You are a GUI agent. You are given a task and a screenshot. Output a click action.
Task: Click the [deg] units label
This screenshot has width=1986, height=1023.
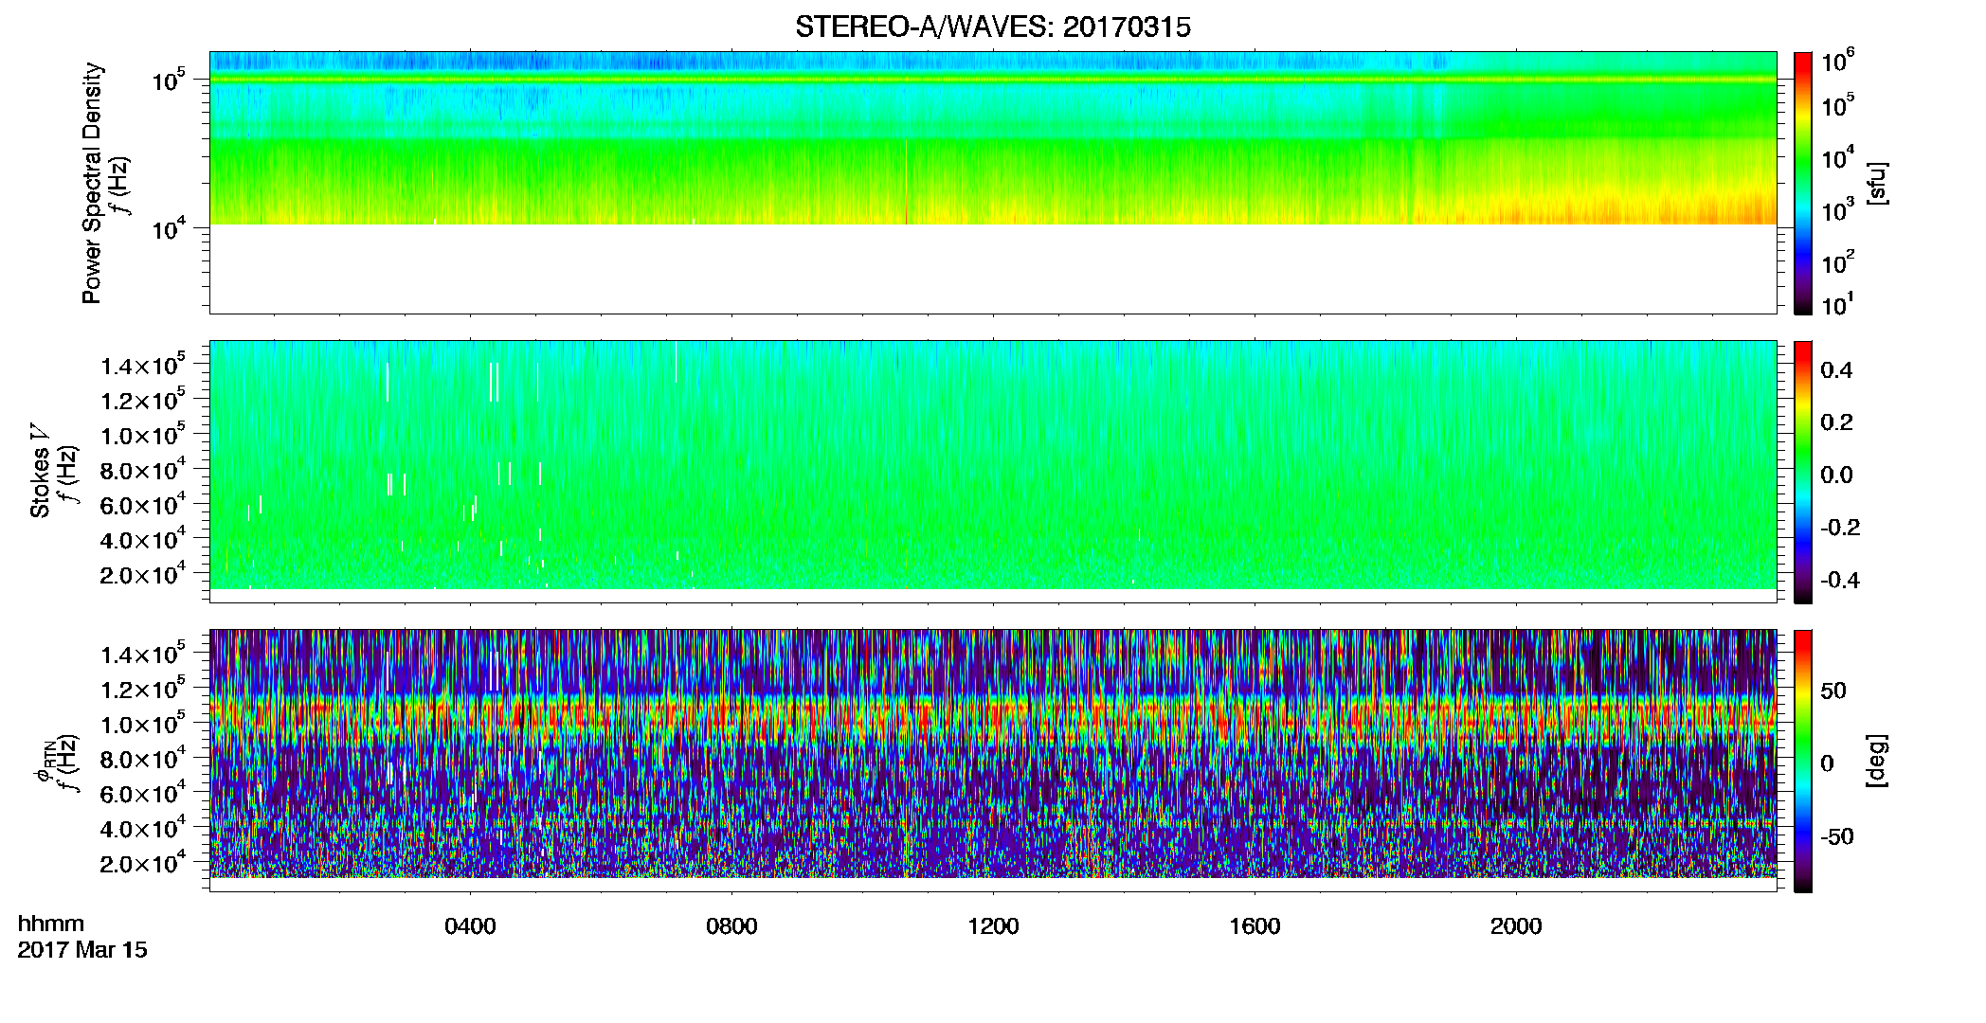click(x=1876, y=761)
